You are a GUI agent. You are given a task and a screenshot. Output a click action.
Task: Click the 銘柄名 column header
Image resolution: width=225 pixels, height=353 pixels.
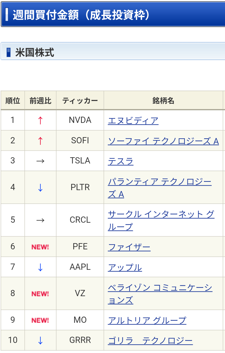coord(163,100)
